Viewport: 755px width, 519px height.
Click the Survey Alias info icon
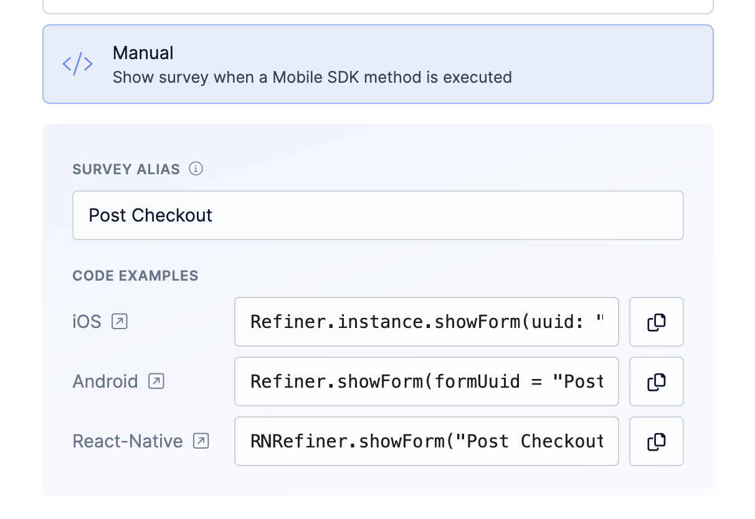pyautogui.click(x=196, y=169)
